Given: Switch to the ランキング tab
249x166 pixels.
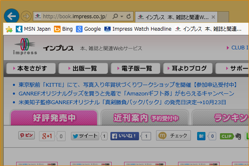Looking at the screenshot, I should [221, 118].
